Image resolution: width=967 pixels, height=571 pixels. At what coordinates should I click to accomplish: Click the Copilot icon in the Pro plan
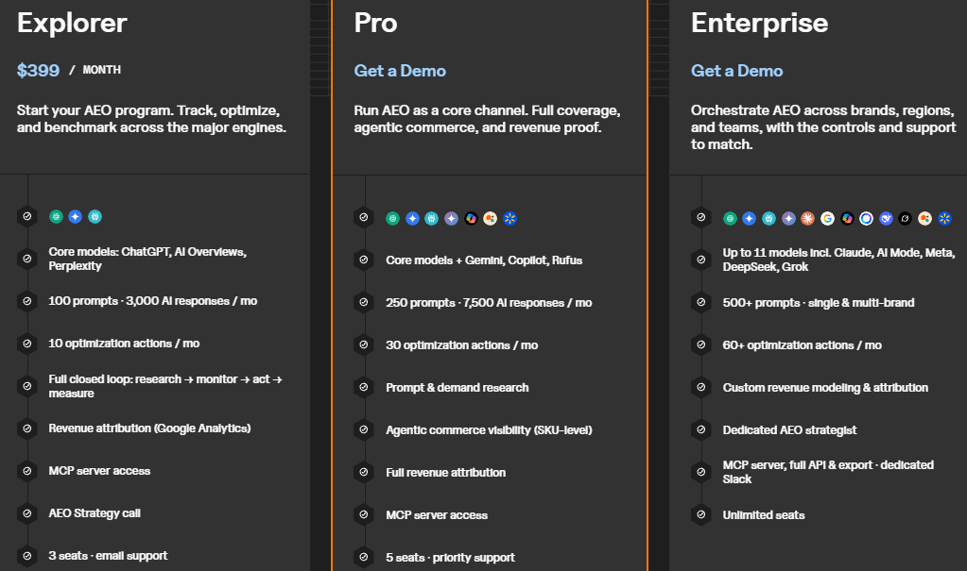pyautogui.click(x=471, y=219)
